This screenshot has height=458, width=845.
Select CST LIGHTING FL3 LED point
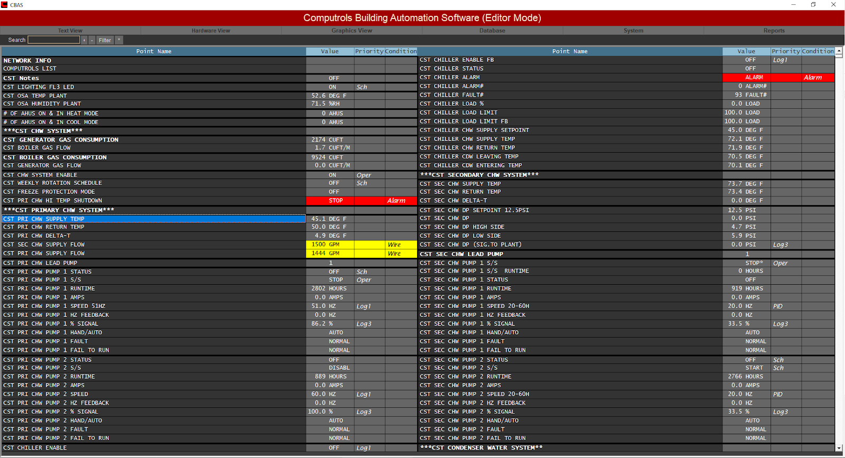(154, 87)
